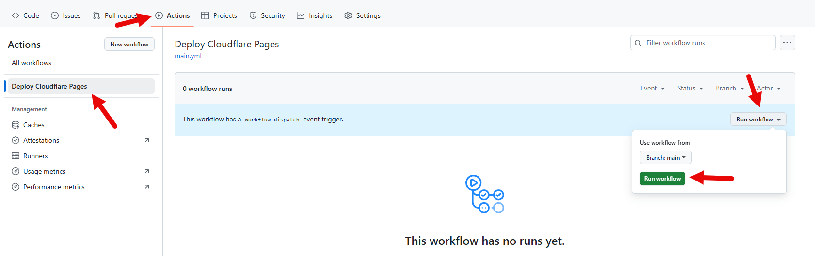Click the Insights graph icon
Viewport: 815px width, 256px height.
click(301, 15)
